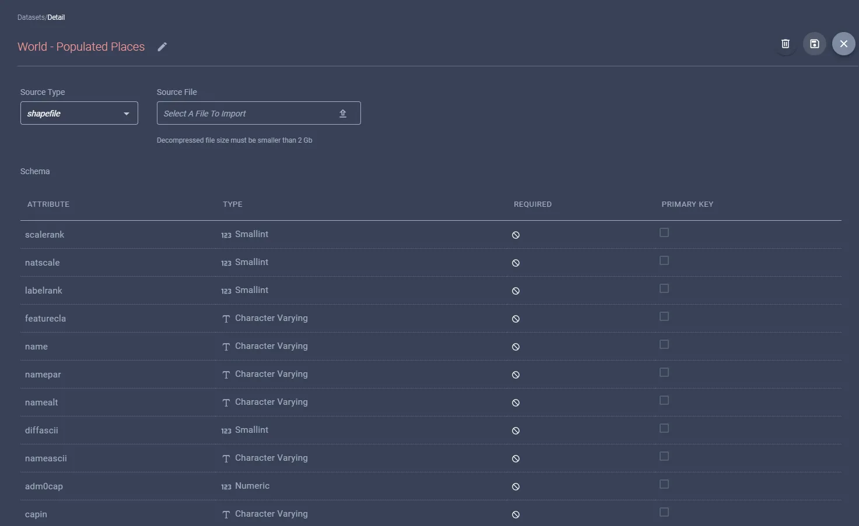Click the numeric type icon for adm0cap
Screen dimensions: 859x526
point(226,487)
